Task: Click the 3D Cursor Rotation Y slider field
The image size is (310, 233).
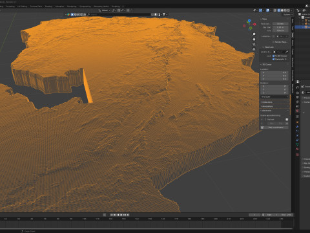Action: coord(274,89)
